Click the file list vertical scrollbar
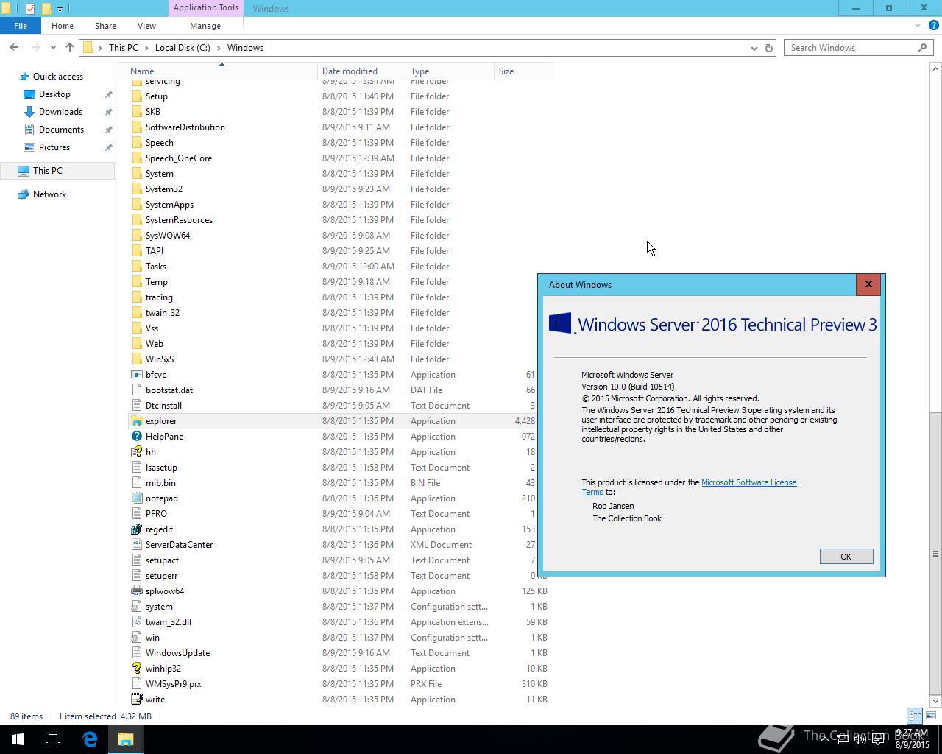Screen dimensions: 942x754 tap(935, 553)
